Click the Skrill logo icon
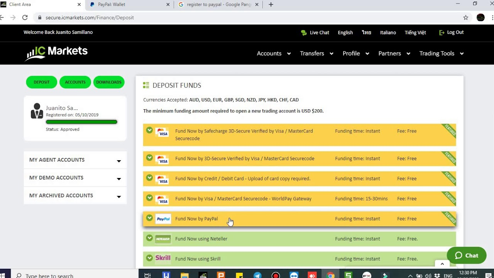Viewport: 494px width, 278px height. [163, 258]
